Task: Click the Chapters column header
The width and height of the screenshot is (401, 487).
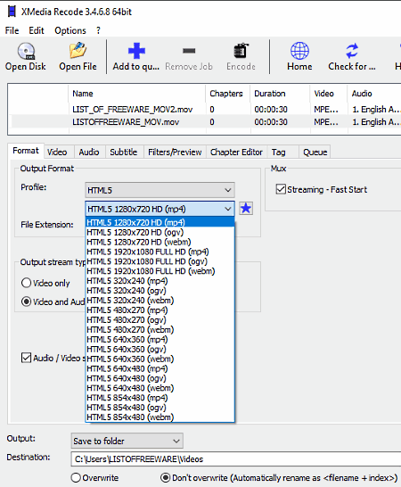Action: pyautogui.click(x=227, y=94)
